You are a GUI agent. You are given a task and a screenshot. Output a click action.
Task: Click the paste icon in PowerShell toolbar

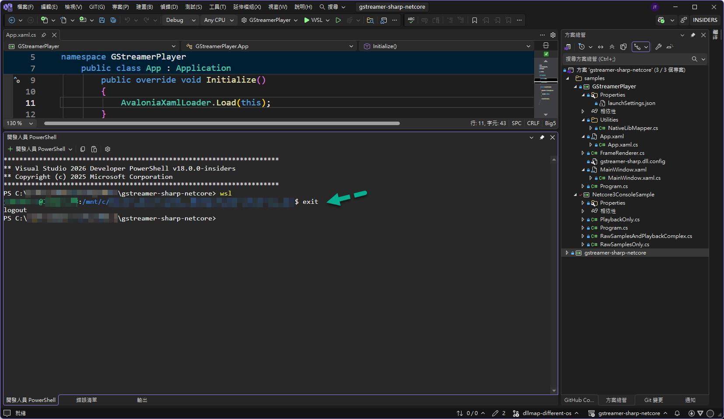click(x=94, y=149)
